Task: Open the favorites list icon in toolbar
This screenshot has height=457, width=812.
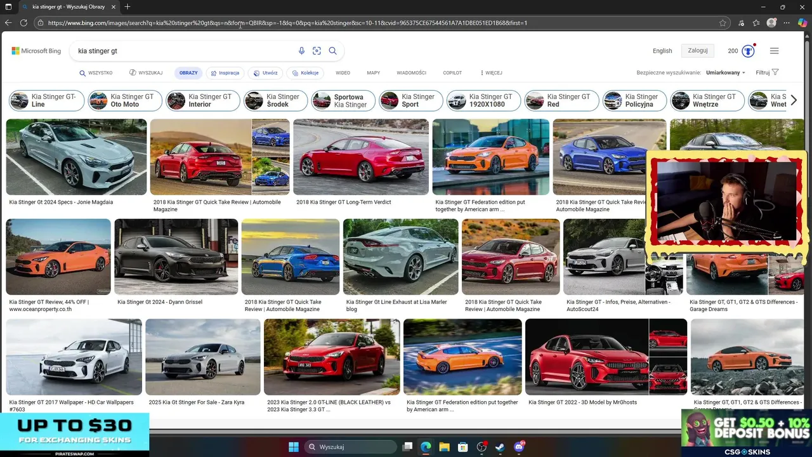Action: coord(756,23)
